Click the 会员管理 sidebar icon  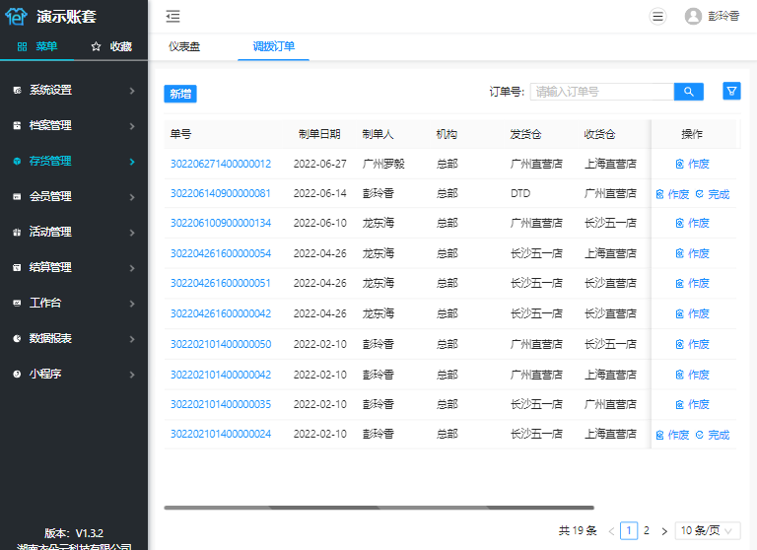(x=18, y=196)
